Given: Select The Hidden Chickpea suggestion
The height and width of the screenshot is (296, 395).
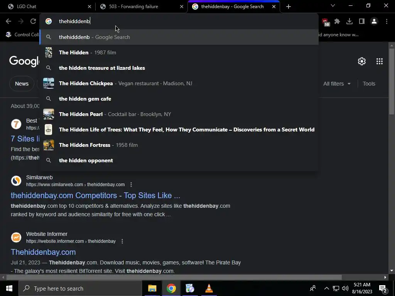Looking at the screenshot, I should pos(179,83).
